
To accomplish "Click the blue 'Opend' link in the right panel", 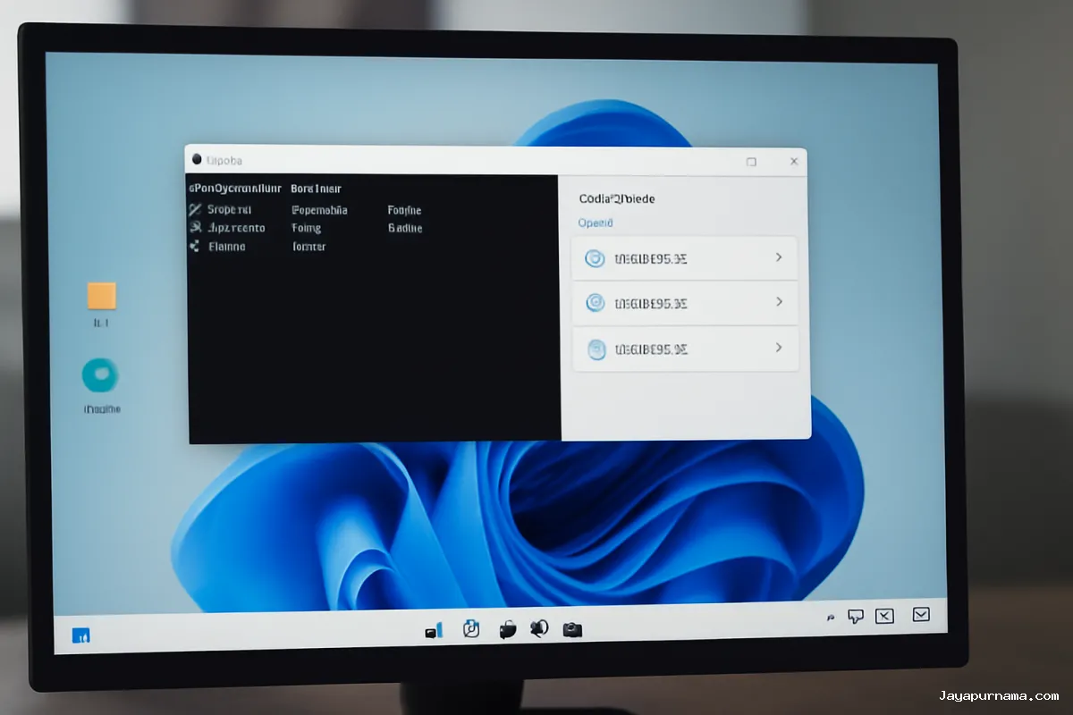I will (596, 223).
